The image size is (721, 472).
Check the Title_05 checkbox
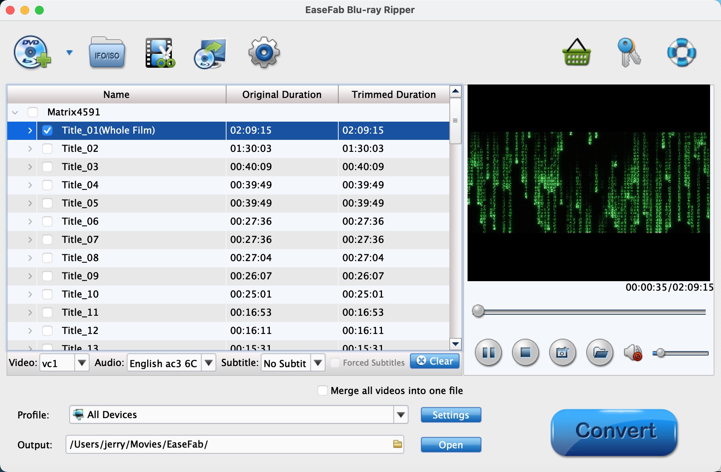(x=47, y=203)
